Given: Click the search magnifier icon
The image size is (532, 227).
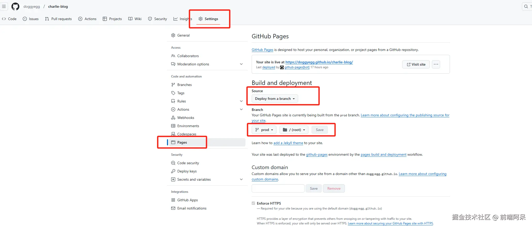Looking at the screenshot, I should coord(526,6).
